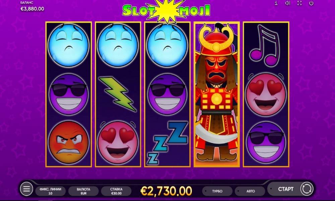Click the samurai wild reel
Screen dimensions: 335x201
[217, 94]
